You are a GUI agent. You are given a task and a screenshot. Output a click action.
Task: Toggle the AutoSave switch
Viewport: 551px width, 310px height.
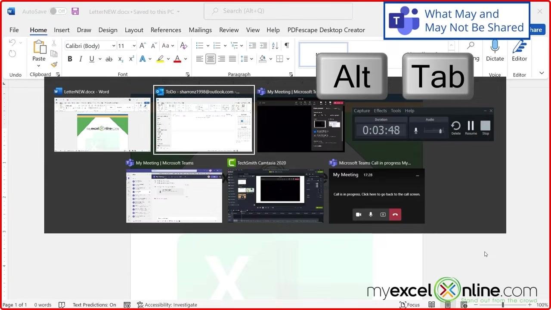[58, 11]
